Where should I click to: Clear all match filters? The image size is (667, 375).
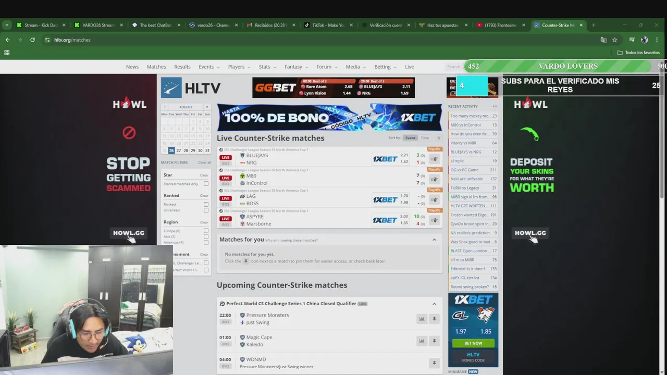pyautogui.click(x=205, y=162)
